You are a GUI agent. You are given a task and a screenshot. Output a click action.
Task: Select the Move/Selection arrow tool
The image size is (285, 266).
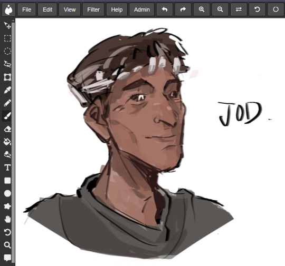7,26
